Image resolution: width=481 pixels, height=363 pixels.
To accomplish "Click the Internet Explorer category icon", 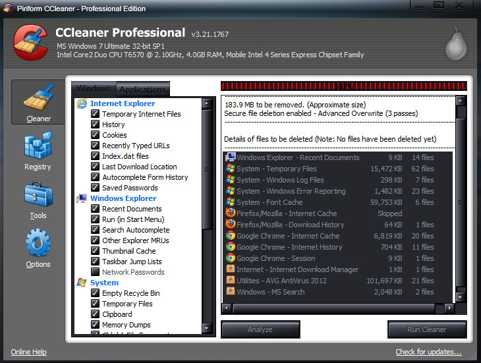I will coord(82,103).
